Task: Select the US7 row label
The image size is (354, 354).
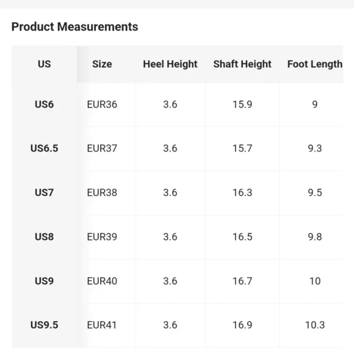Action: pos(44,193)
